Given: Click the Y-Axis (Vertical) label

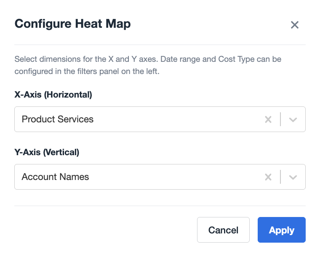Looking at the screenshot, I should tap(47, 152).
